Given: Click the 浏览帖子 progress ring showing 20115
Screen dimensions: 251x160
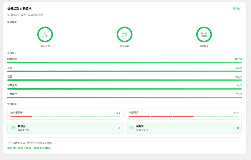Looking at the screenshot, I should click(x=204, y=34).
